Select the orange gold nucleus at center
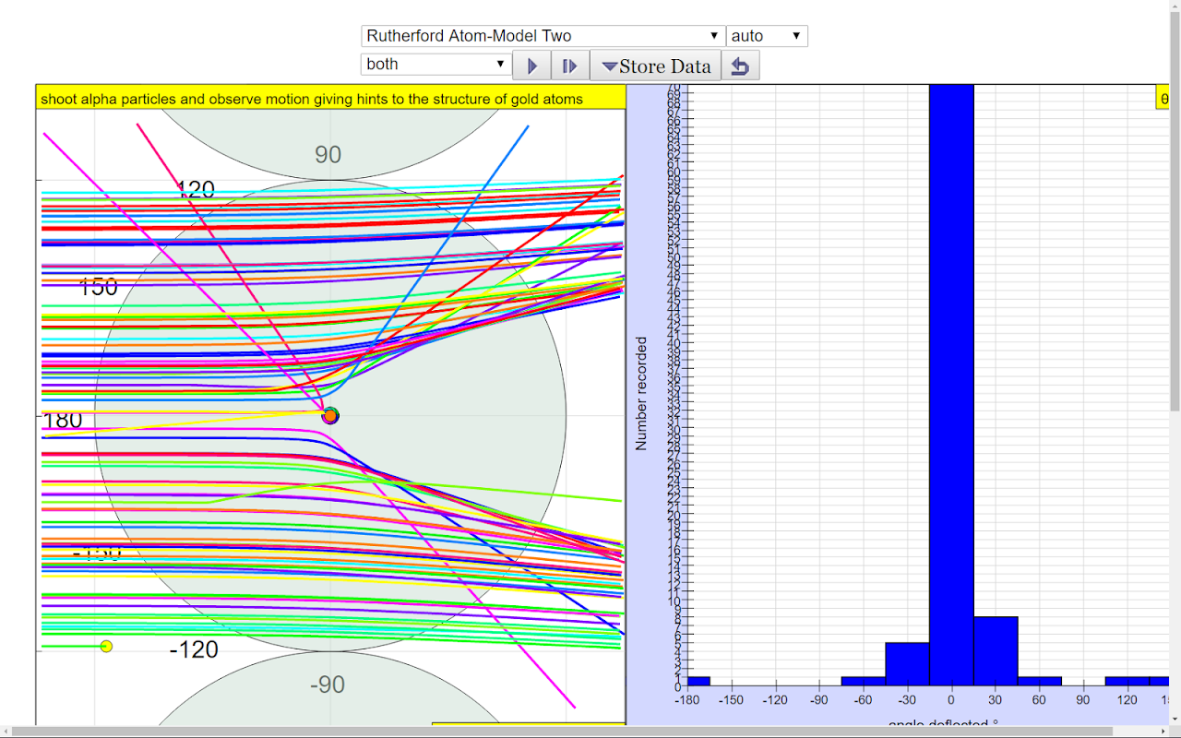 click(x=330, y=415)
